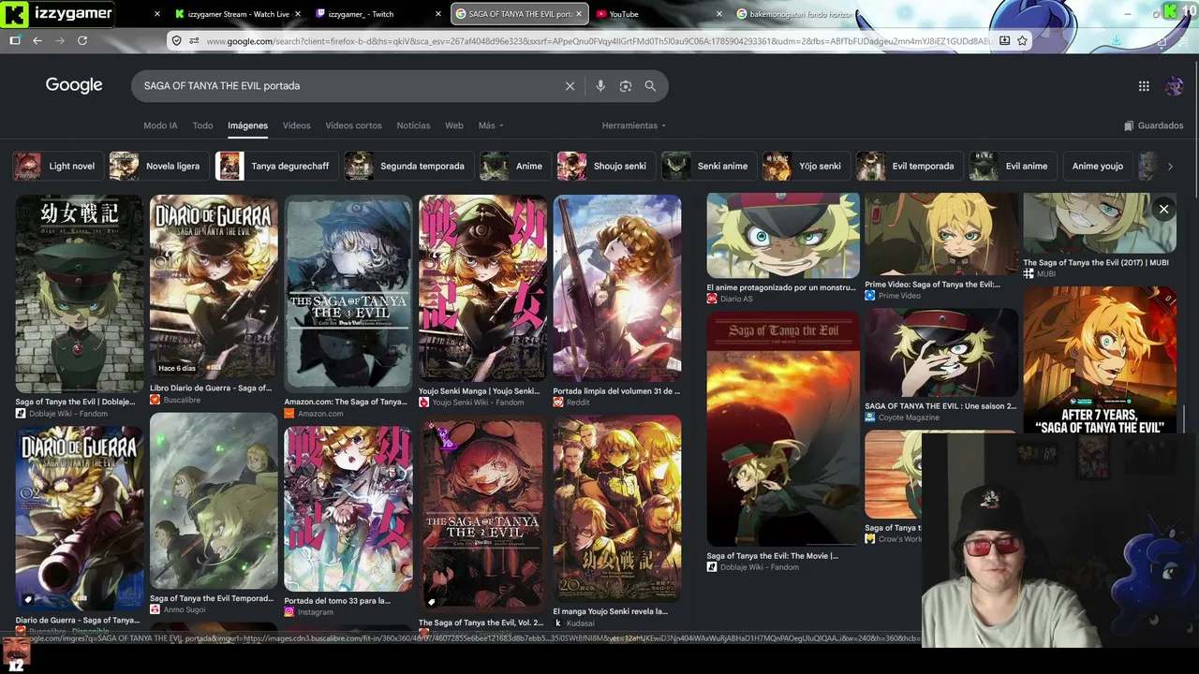The width and height of the screenshot is (1199, 674).
Task: Open the Doblaje Wiki Fandom cover image
Action: point(79,294)
